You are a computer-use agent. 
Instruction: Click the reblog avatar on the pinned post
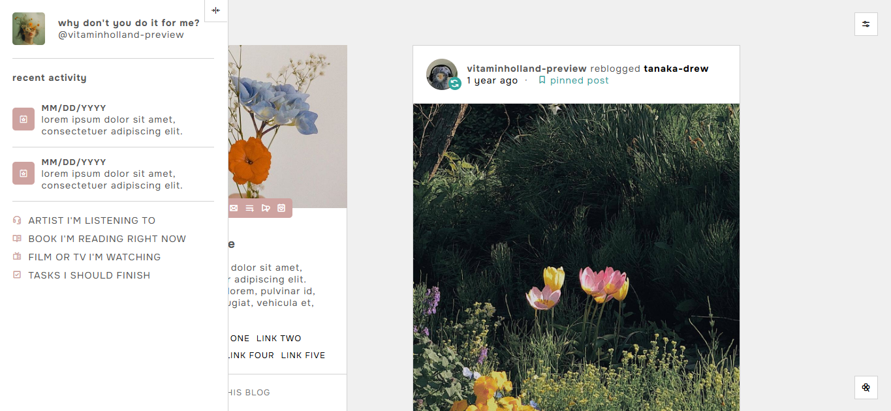click(442, 74)
